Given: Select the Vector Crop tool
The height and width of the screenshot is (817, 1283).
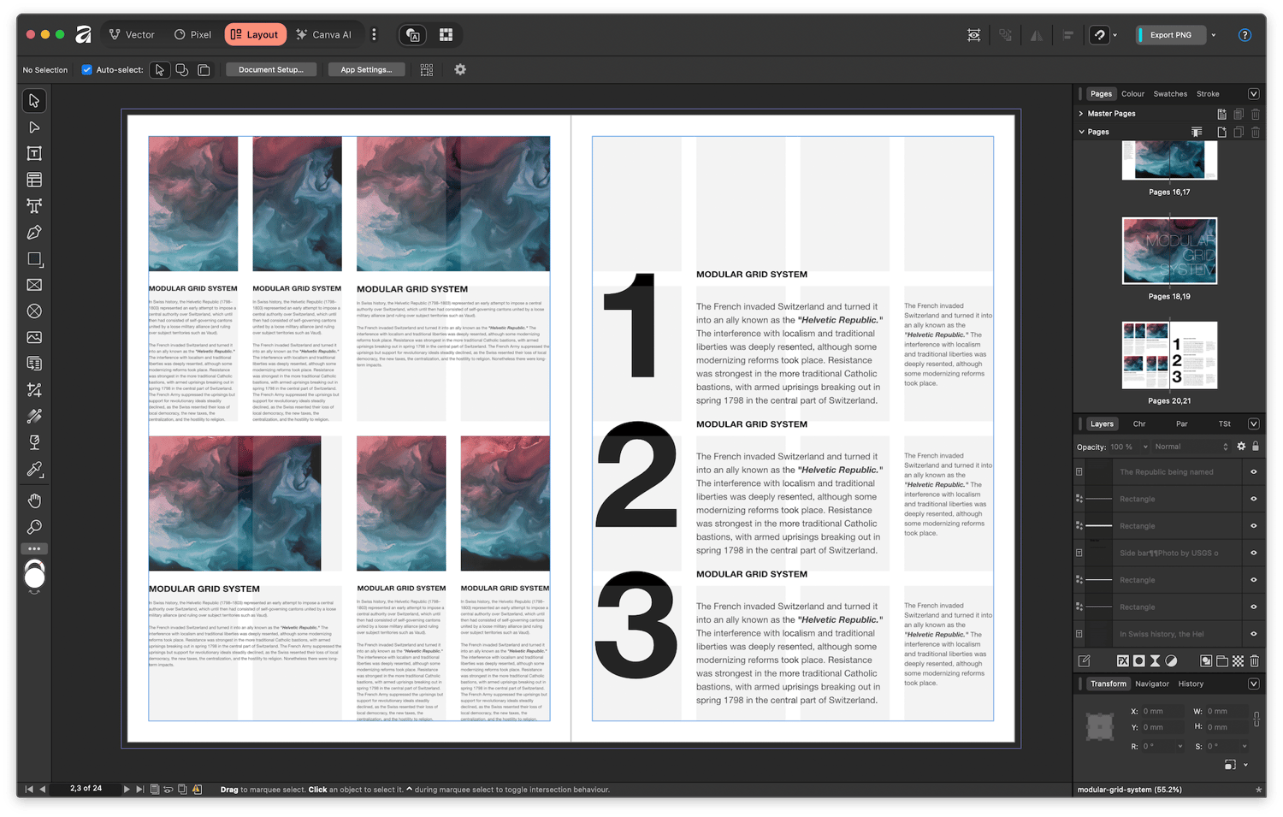Looking at the screenshot, I should (34, 390).
